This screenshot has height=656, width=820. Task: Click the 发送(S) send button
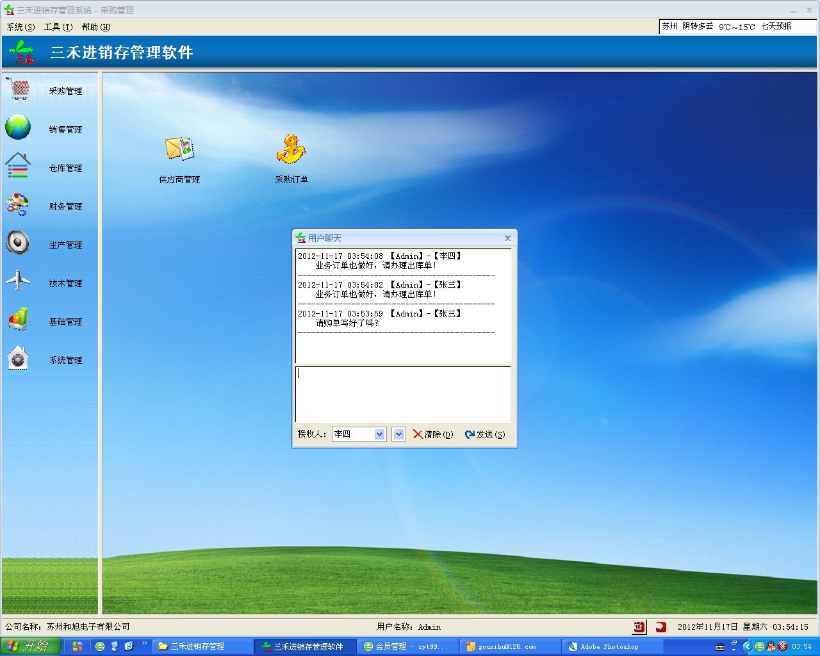click(485, 434)
